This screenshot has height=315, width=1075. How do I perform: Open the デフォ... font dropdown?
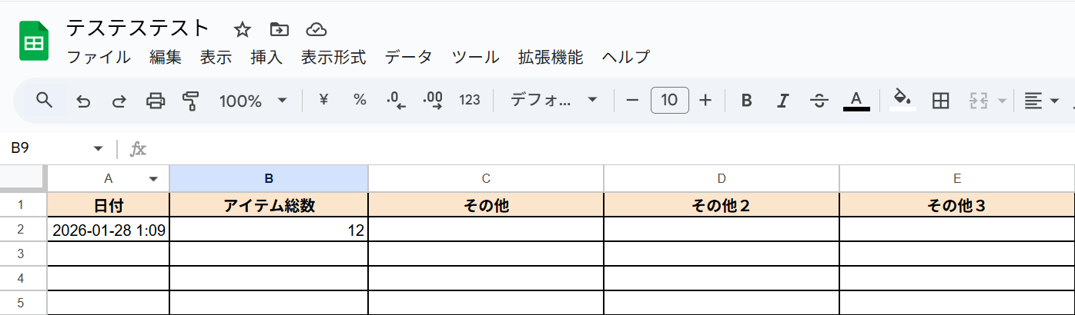[554, 101]
